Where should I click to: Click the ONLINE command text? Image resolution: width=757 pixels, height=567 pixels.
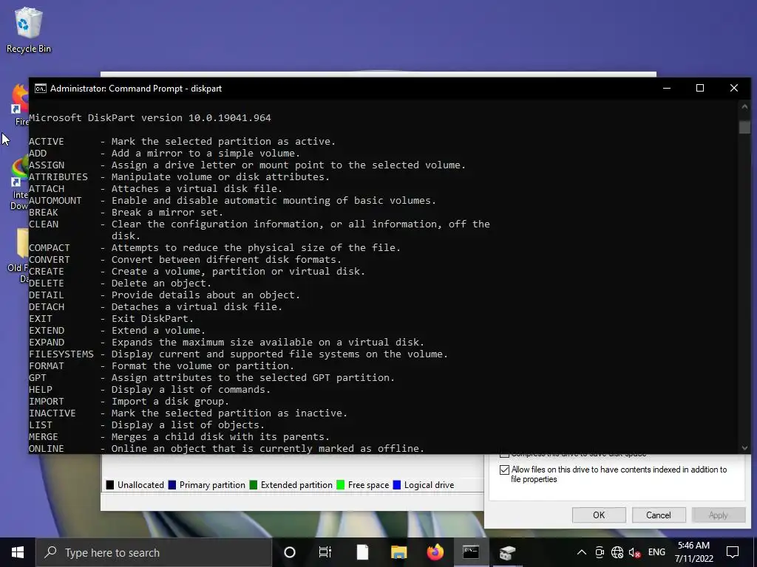[x=47, y=448]
